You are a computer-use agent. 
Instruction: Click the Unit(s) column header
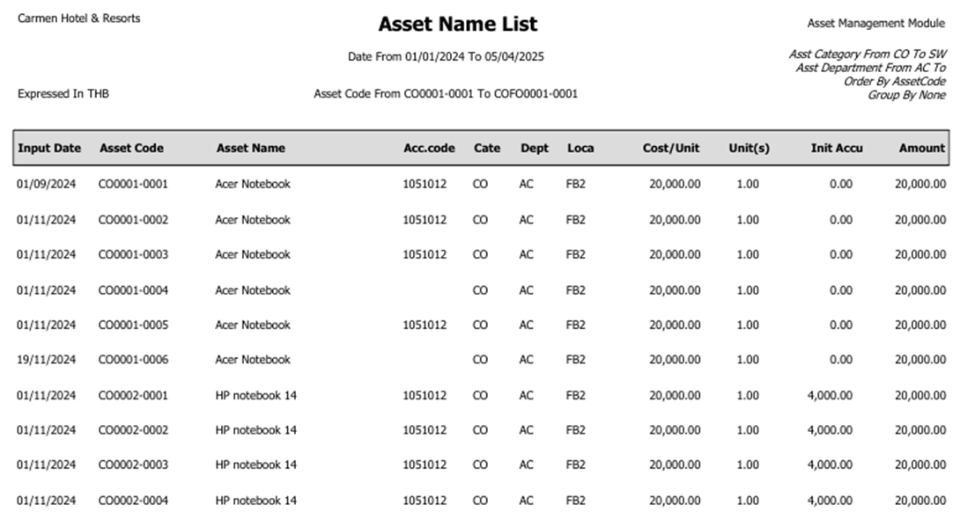tap(749, 149)
